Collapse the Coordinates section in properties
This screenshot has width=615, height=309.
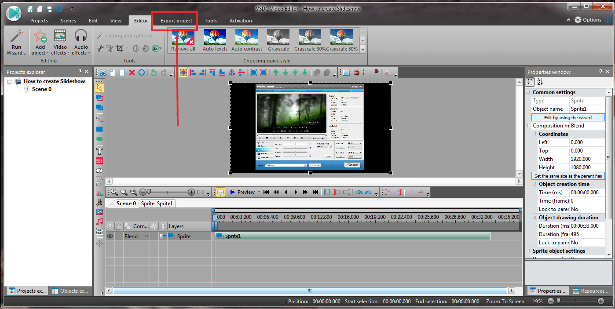pos(535,134)
